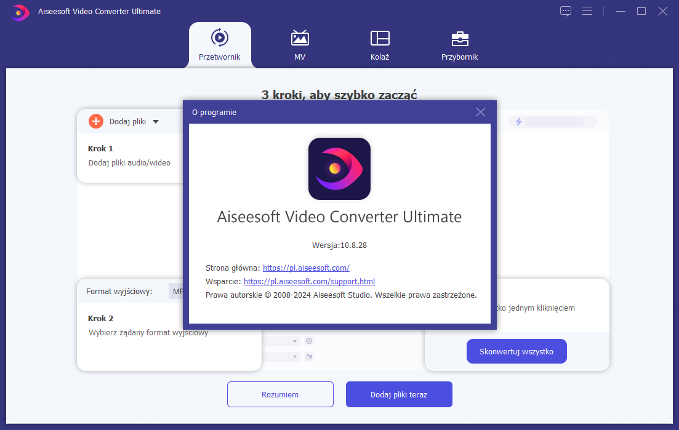This screenshot has width=679, height=430.
Task: Switch to the MV tab
Action: click(x=300, y=45)
